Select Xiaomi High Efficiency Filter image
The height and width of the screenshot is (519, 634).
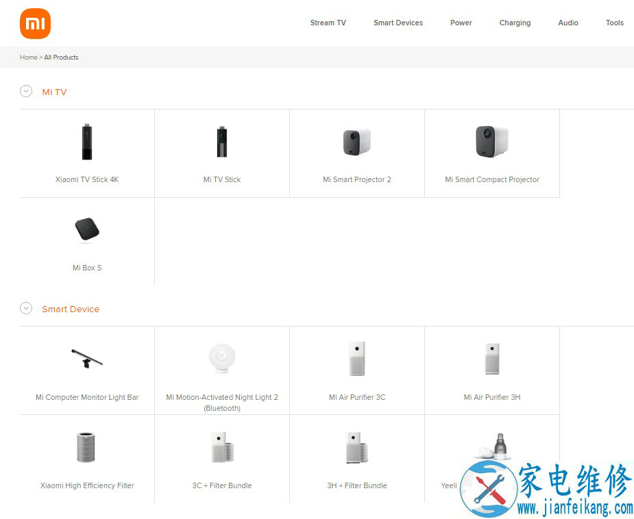coord(86,447)
